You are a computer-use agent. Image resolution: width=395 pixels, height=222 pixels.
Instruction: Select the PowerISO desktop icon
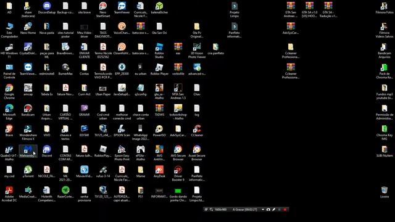(159, 131)
